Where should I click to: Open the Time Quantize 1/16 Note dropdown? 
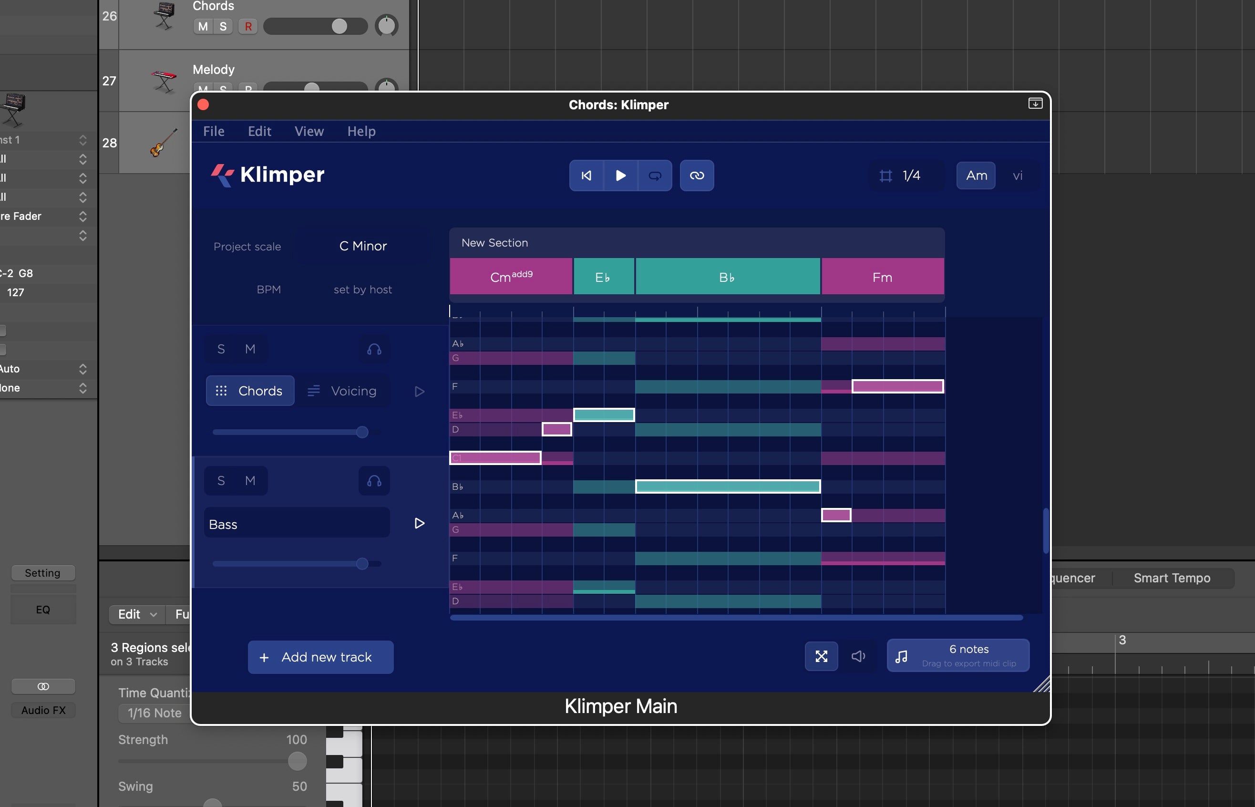point(154,713)
